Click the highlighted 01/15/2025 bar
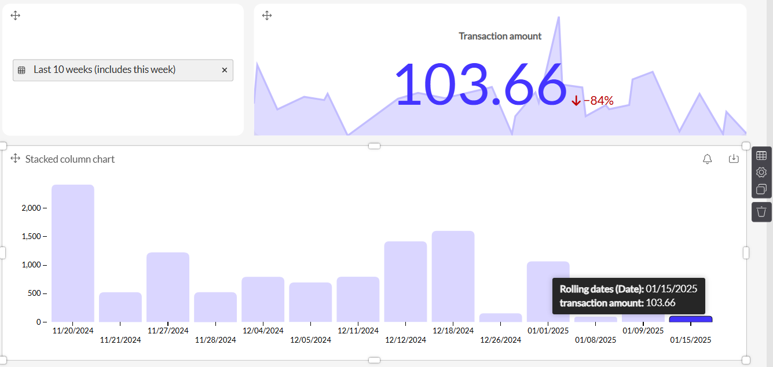This screenshot has height=367, width=773. click(690, 319)
